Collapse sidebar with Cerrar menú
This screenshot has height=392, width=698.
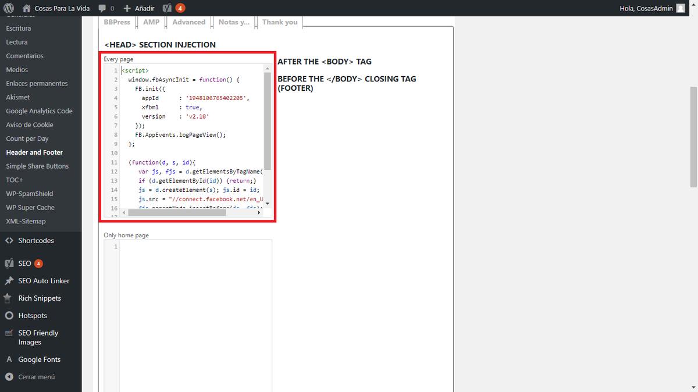(30, 377)
